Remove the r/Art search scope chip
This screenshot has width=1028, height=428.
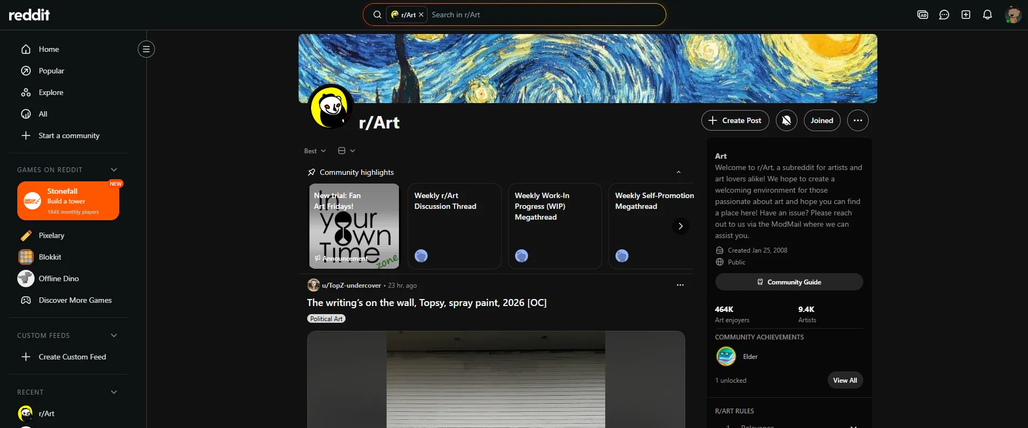421,15
